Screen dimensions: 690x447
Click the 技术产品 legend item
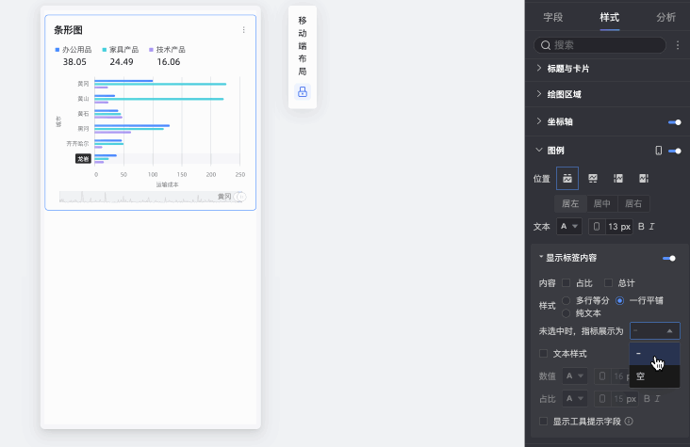point(167,50)
